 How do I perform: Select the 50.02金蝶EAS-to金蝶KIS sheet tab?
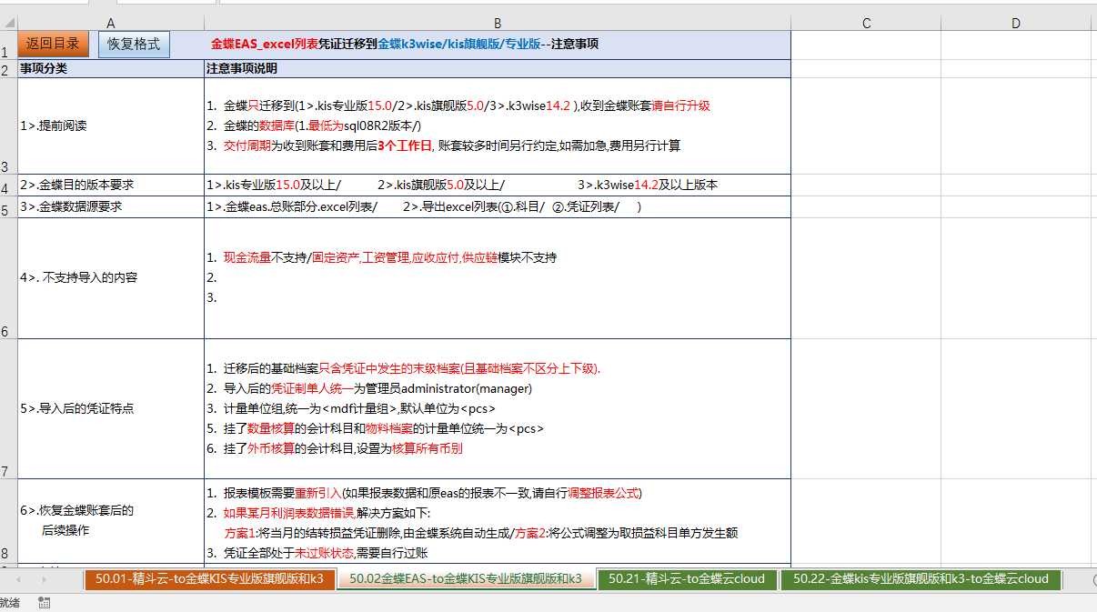coord(465,578)
